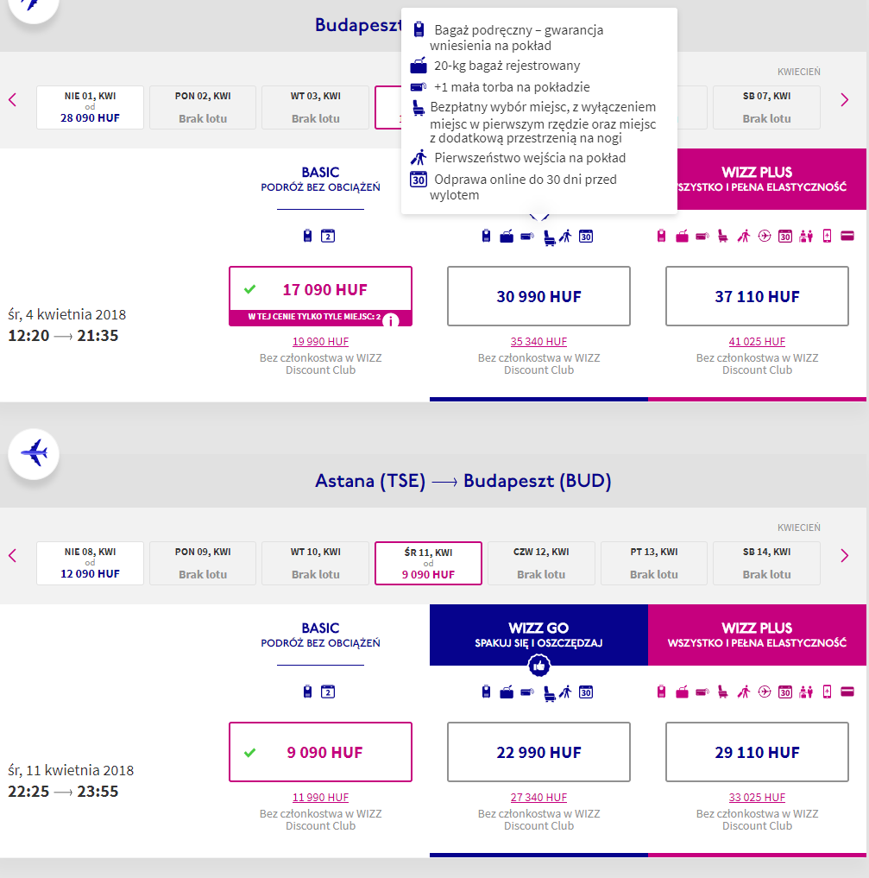This screenshot has width=869, height=878.
Task: Click WIZZ PLUS seat icon, 4 kwietnia flight
Action: click(723, 236)
